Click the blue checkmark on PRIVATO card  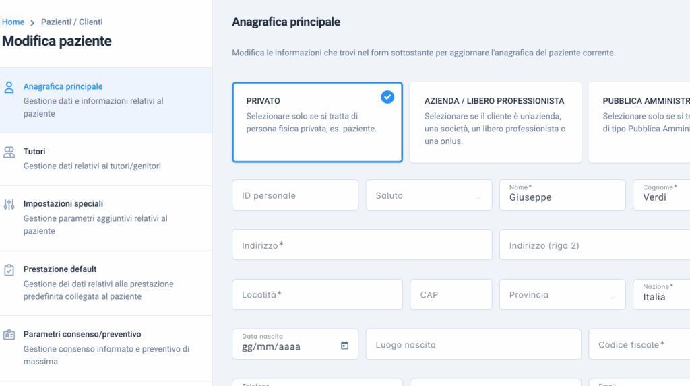[387, 97]
